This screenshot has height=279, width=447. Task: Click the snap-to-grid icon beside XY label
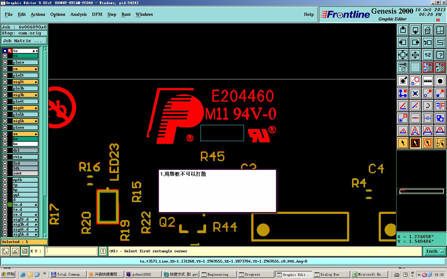coord(25,251)
